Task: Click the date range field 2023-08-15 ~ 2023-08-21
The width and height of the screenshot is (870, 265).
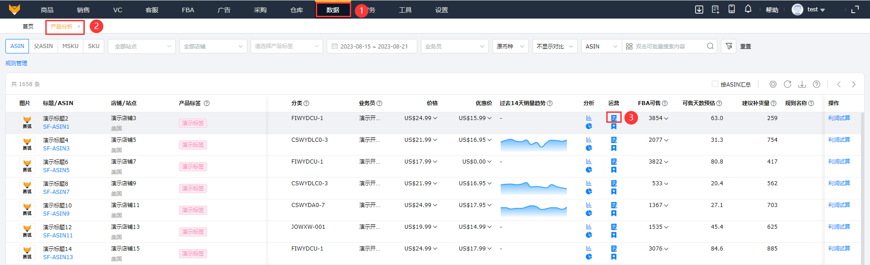Action: tap(372, 46)
